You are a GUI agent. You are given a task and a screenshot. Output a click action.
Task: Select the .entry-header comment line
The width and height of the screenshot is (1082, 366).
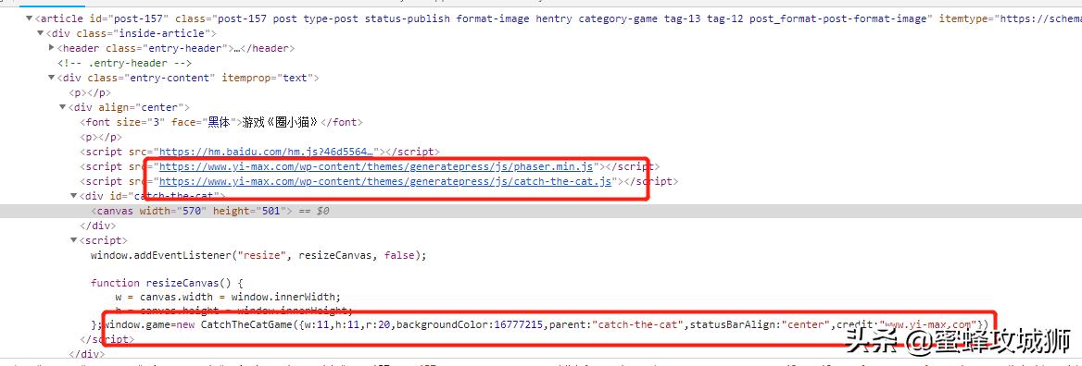(x=124, y=63)
